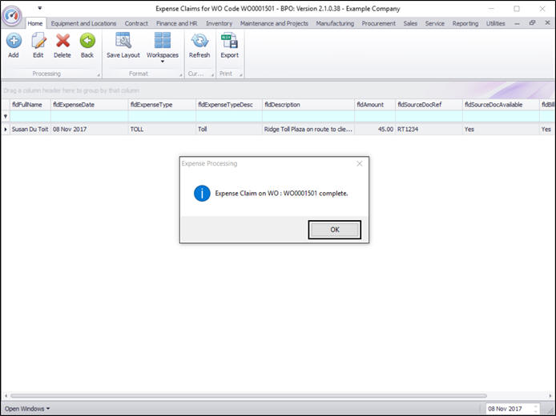The height and width of the screenshot is (416, 556).
Task: Click filter cell under fldDescription
Action: click(308, 116)
